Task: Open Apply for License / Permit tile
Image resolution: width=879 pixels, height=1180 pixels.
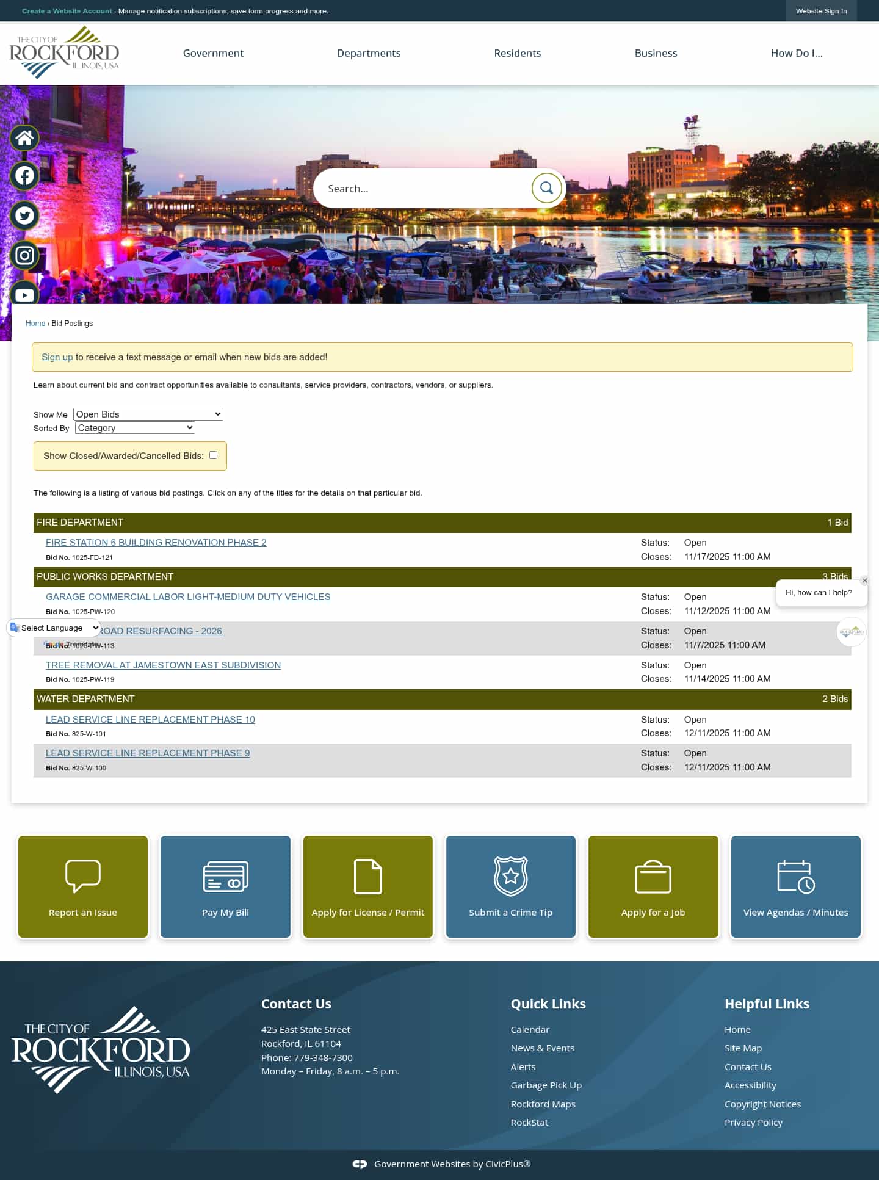Action: pos(368,886)
